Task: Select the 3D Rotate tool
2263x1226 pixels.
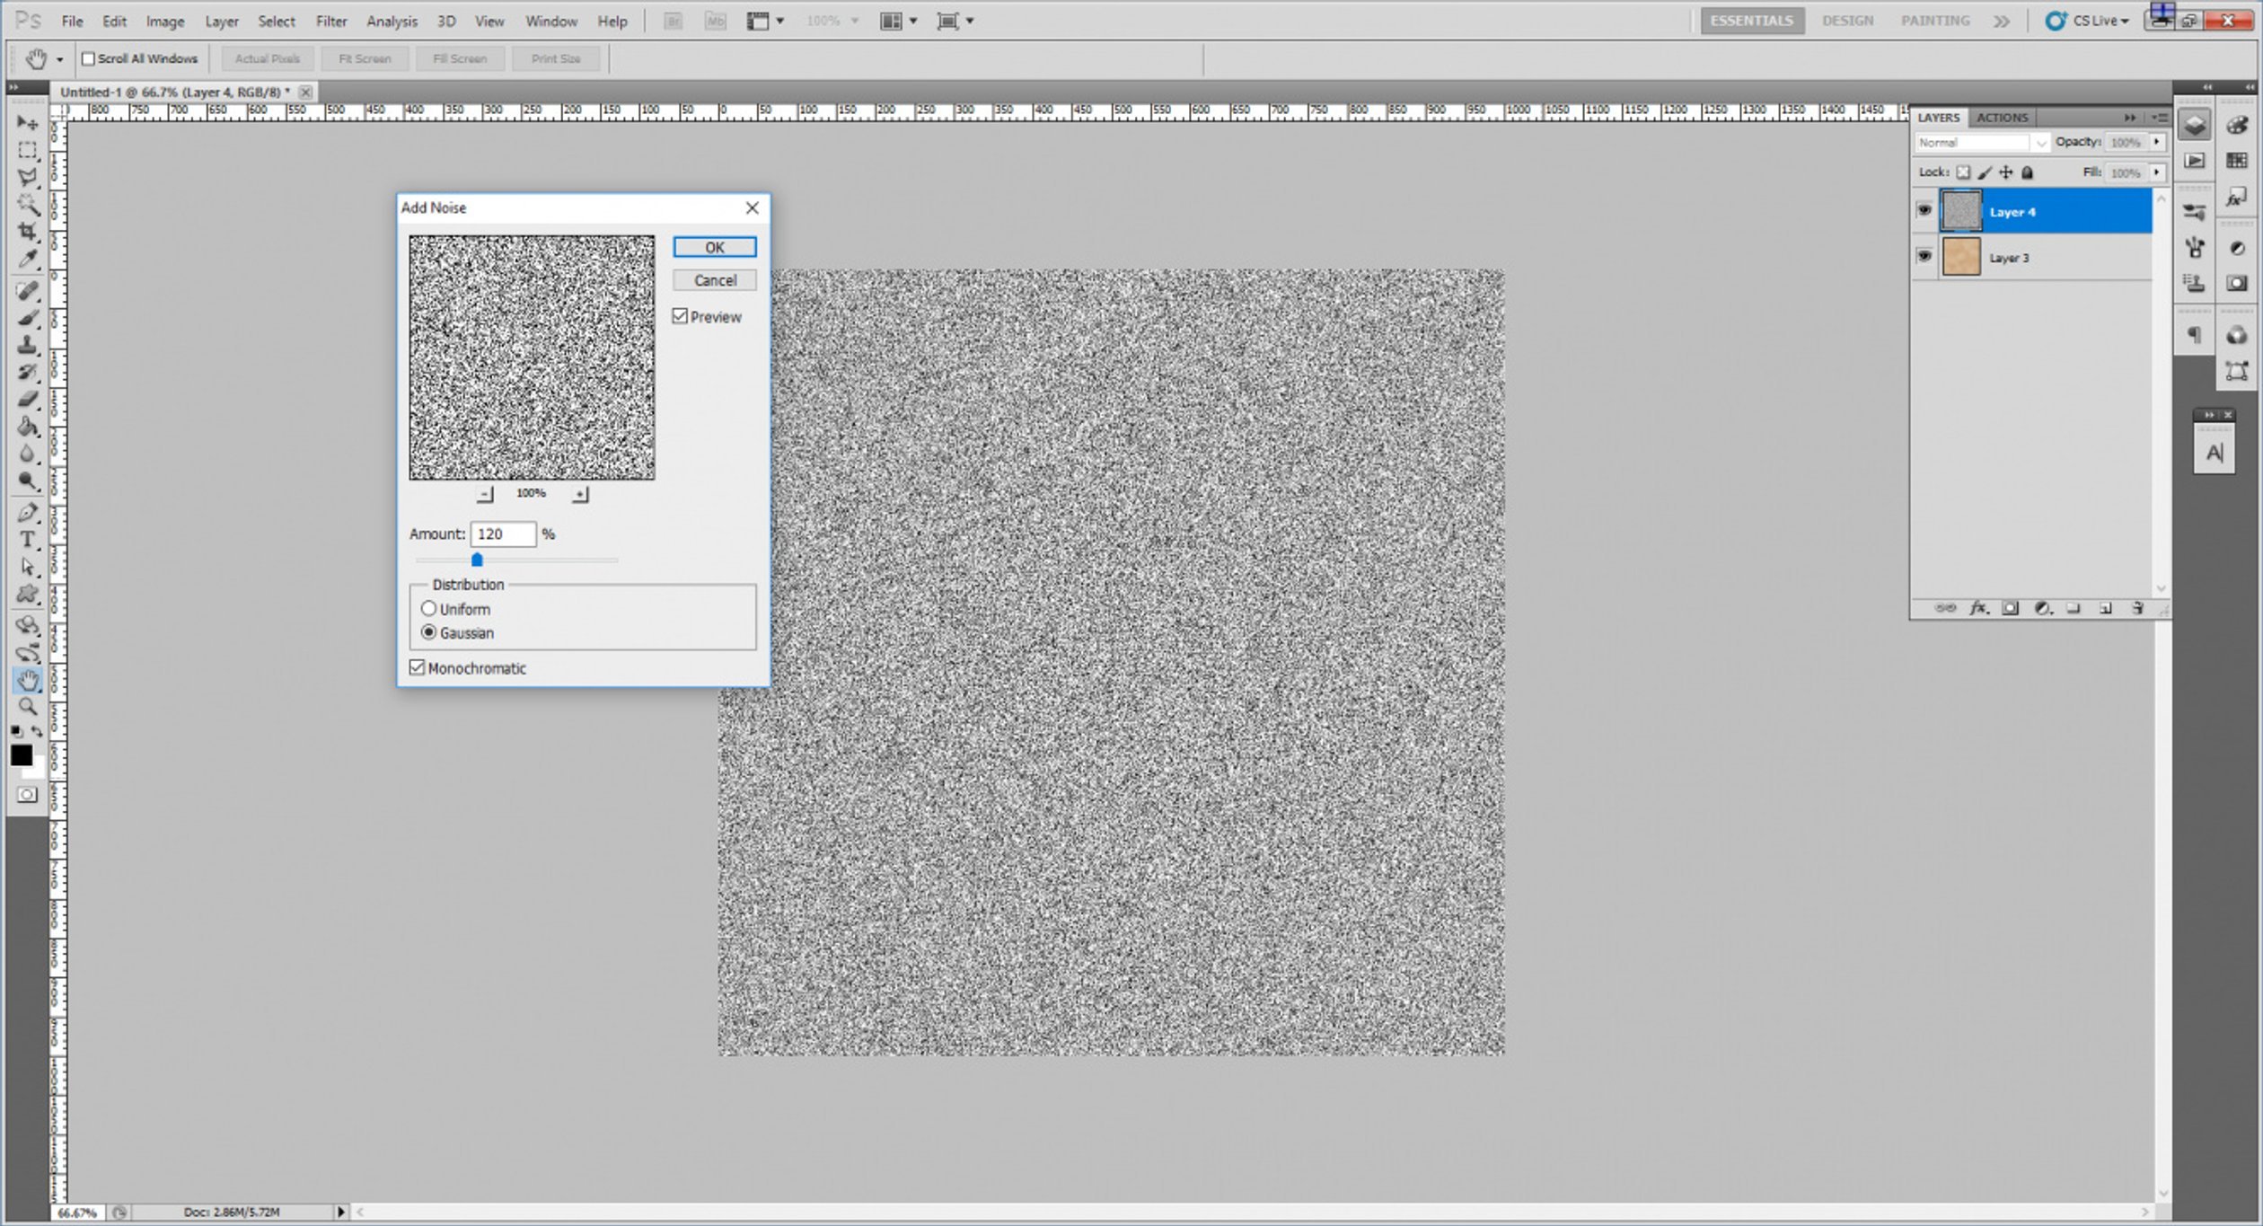Action: [28, 625]
